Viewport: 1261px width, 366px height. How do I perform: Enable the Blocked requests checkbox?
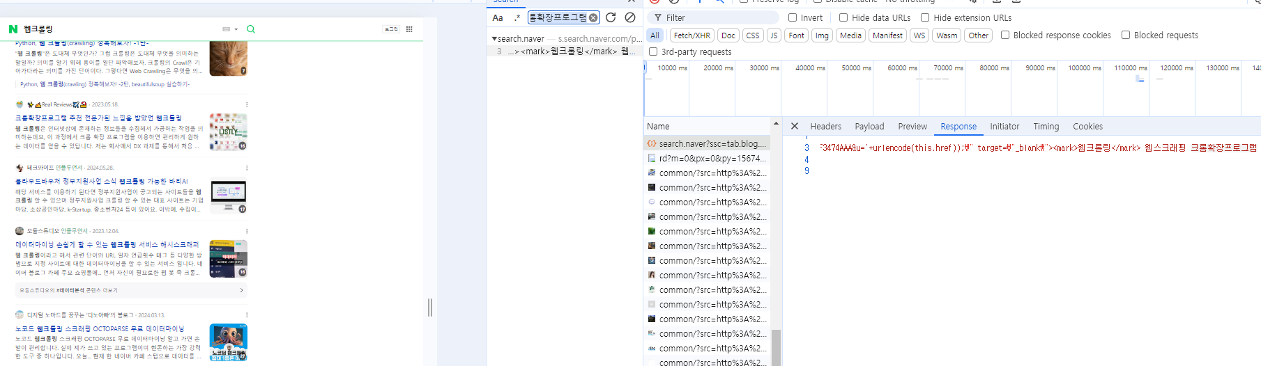pyautogui.click(x=1126, y=35)
